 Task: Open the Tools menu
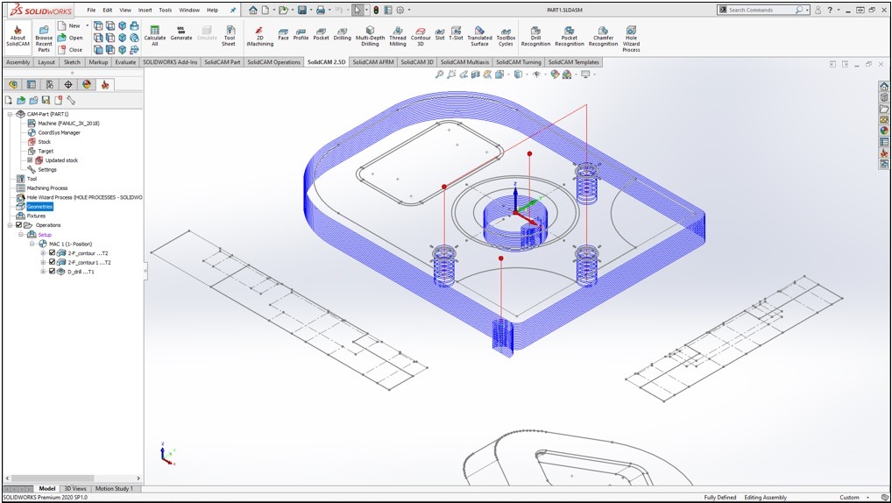pyautogui.click(x=166, y=10)
